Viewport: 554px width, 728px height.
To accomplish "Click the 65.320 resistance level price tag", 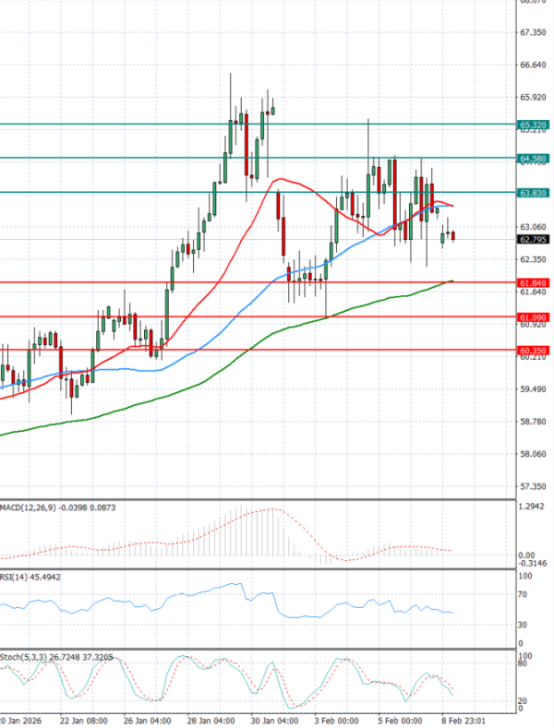I will [531, 124].
